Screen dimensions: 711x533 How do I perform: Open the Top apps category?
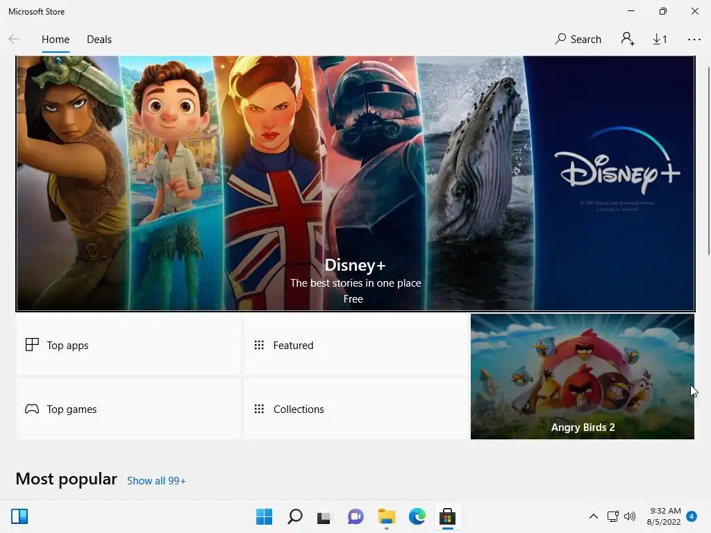click(128, 346)
